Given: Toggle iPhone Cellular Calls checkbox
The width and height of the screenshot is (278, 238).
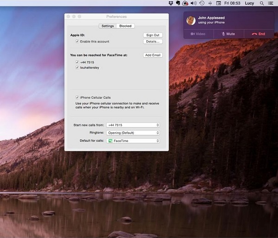Looking at the screenshot, I should tap(77, 98).
